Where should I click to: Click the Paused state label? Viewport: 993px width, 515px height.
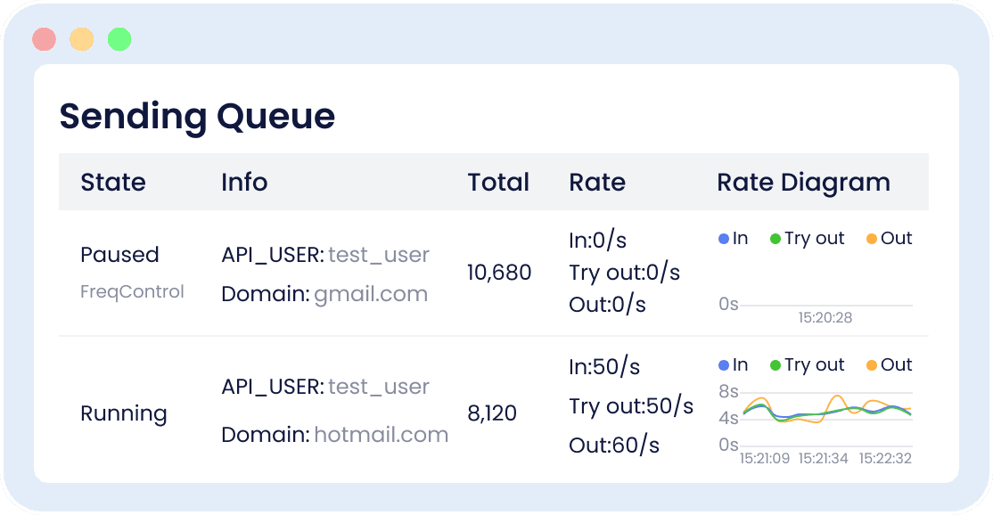(x=119, y=254)
